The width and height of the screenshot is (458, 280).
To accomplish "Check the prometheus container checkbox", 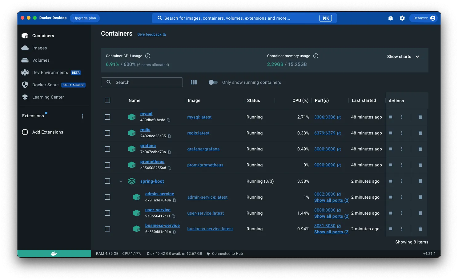I will click(107, 165).
